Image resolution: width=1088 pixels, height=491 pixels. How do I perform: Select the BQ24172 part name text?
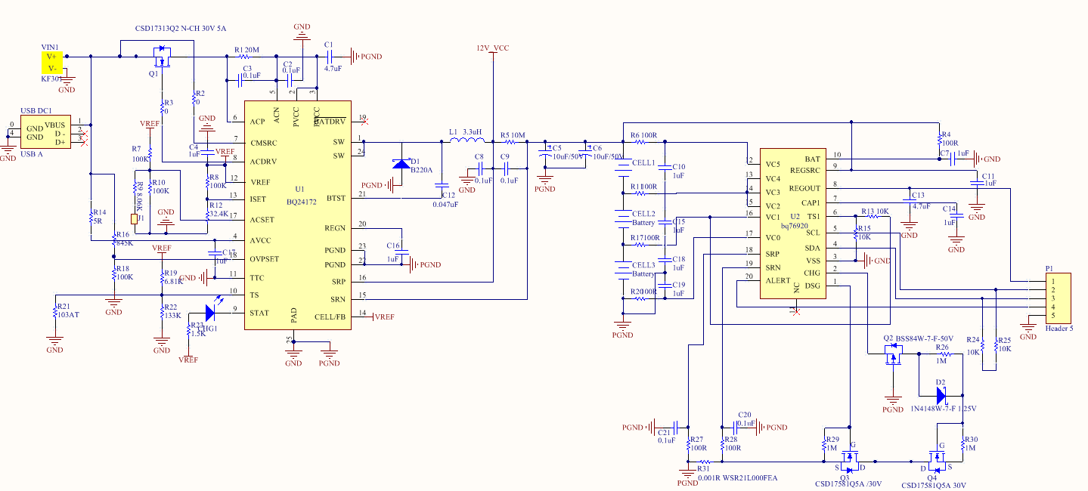(302, 202)
